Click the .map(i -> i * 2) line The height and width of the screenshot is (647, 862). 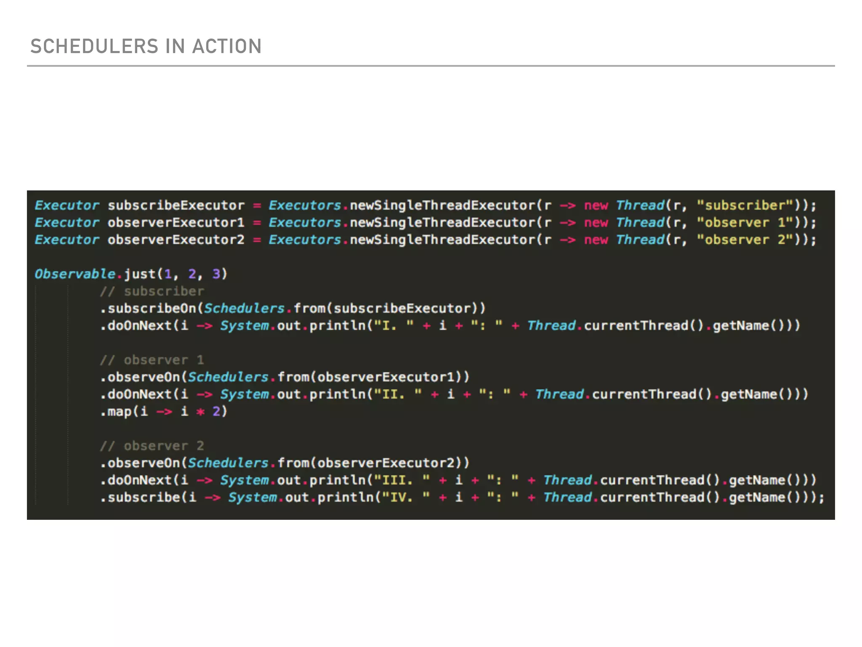pos(164,412)
